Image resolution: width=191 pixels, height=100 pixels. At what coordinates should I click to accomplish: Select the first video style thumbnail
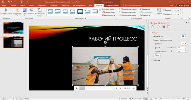coord(50,11)
